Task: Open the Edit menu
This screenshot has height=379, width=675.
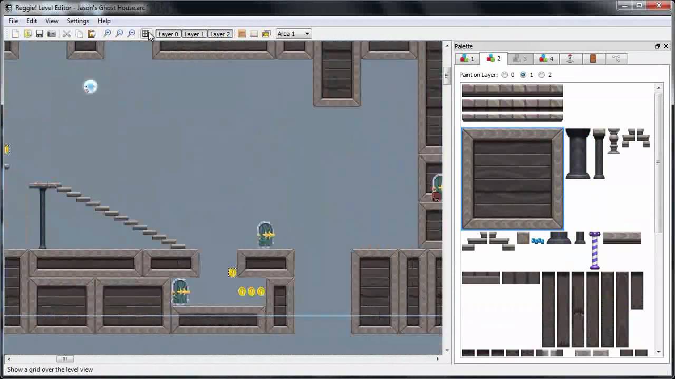Action: [32, 21]
